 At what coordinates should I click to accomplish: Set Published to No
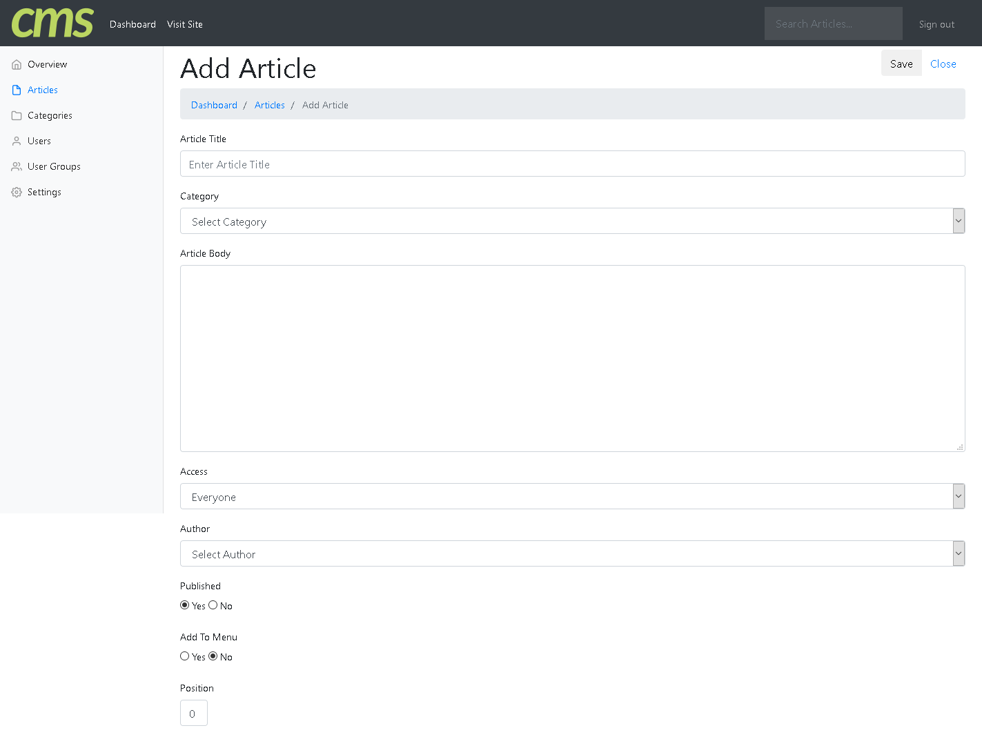pyautogui.click(x=213, y=605)
